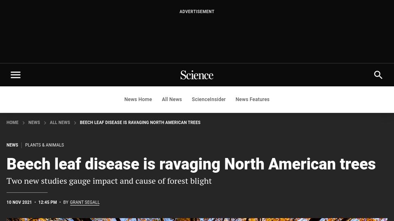Open the article's autumn trees hero image
Viewport: 394px width, 221px height.
[197, 219]
